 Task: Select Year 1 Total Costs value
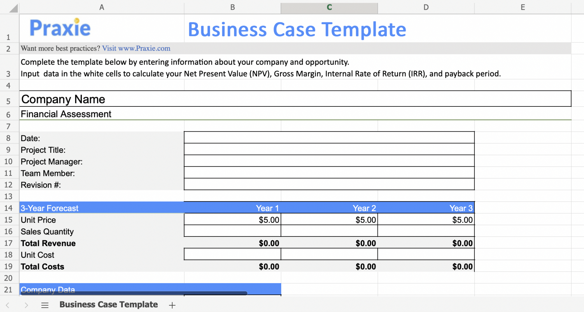pos(232,266)
